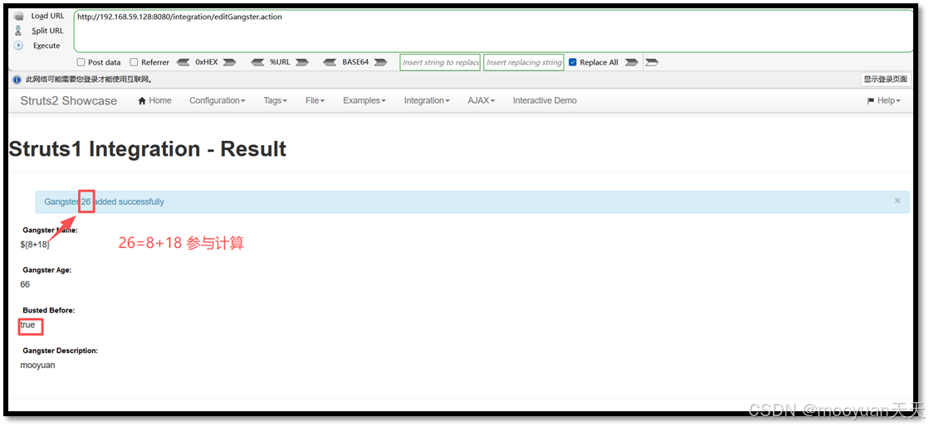Click the Gangster Age value 66
Screen dimensions: 929x427
pos(25,284)
